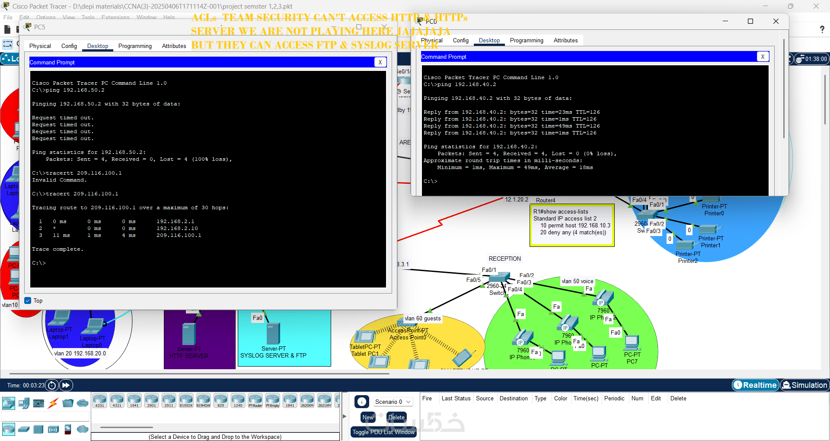
Task: Click the 01:38:00 clock in the workspace bar
Action: 812,59
